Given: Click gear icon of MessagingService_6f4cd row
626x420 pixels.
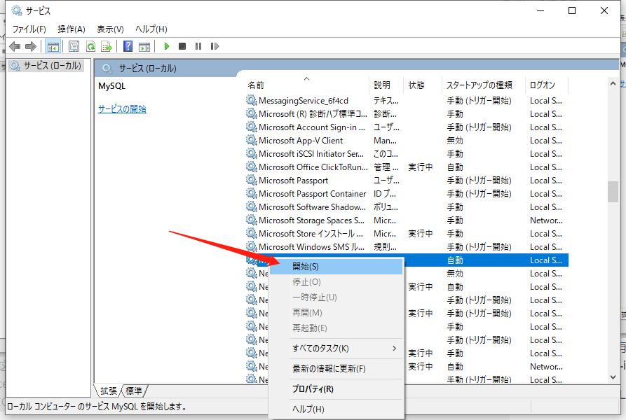Looking at the screenshot, I should 251,100.
